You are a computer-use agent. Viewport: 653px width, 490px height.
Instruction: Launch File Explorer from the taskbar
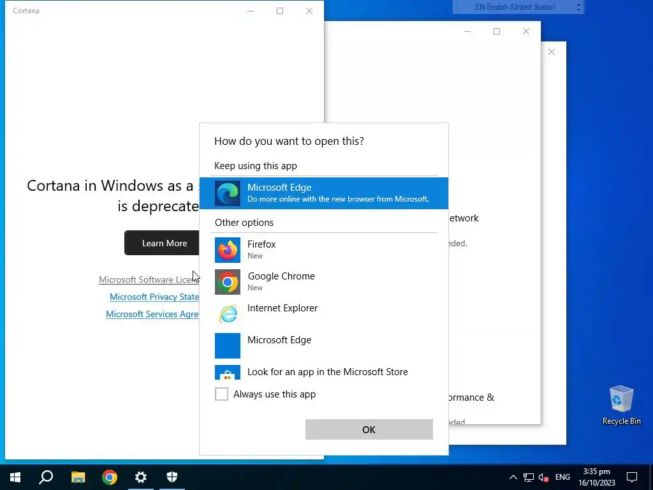tap(78, 477)
